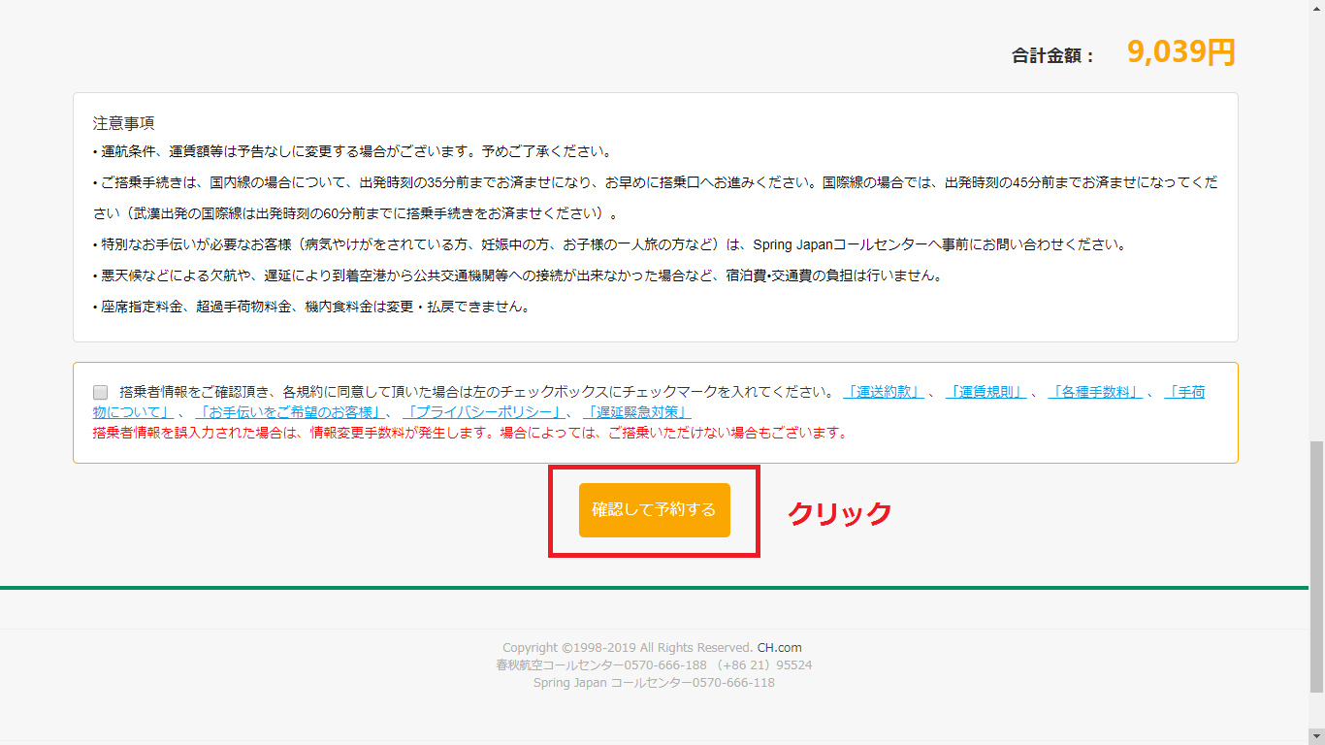The width and height of the screenshot is (1325, 745).
Task: Click the 注意事項 heading
Action: pos(123,123)
